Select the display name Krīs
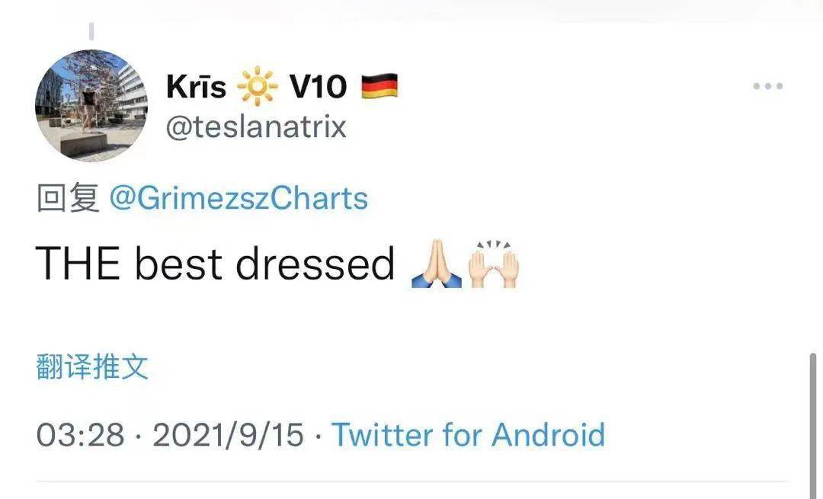This screenshot has height=499, width=823. coord(196,88)
